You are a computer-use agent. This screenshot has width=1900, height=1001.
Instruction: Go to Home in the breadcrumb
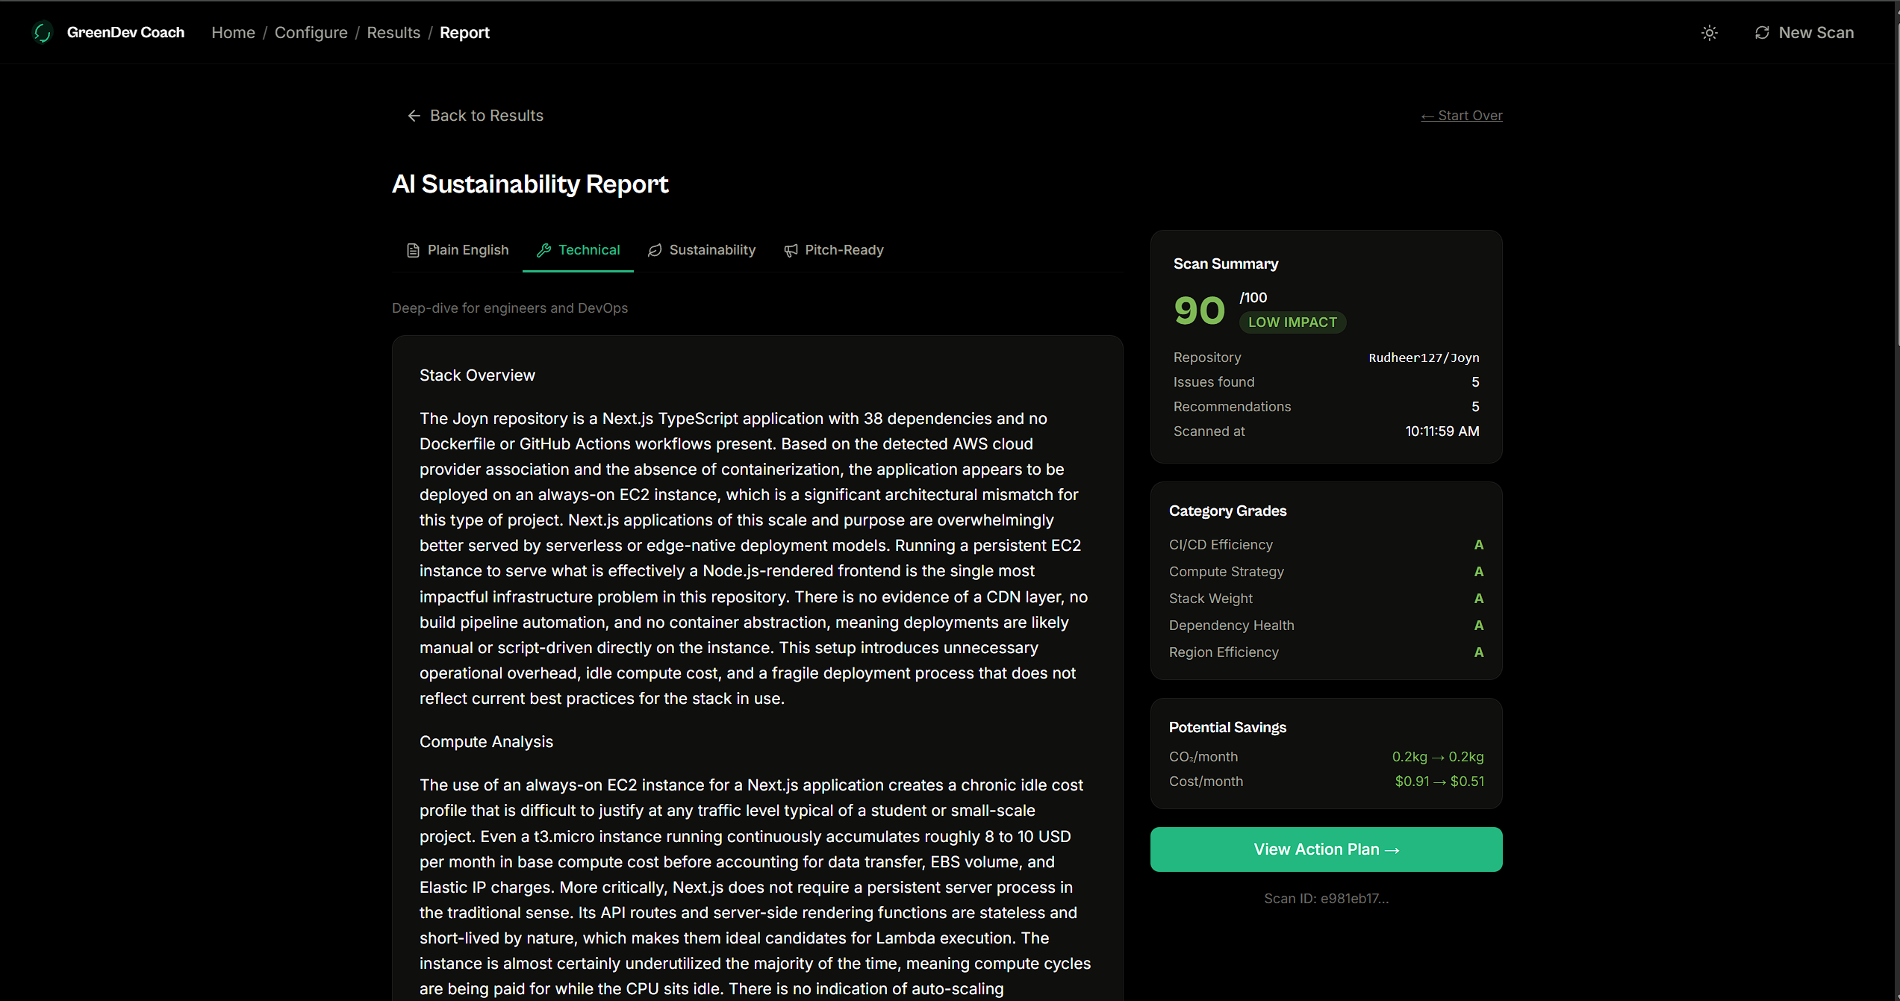click(x=233, y=33)
